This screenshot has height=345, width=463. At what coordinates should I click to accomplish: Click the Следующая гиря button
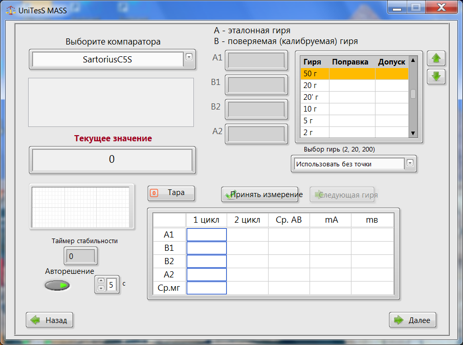pyautogui.click(x=342, y=195)
